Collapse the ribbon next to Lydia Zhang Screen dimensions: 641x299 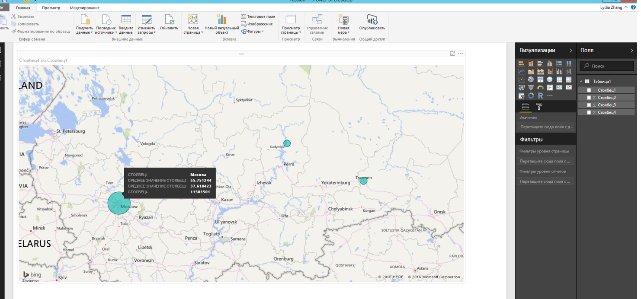tap(626, 7)
